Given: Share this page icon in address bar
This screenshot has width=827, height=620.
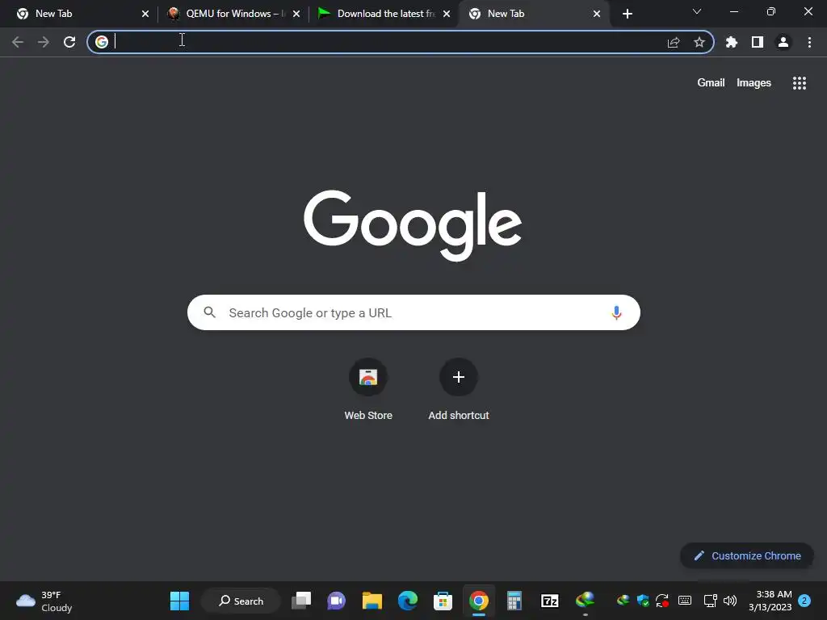Looking at the screenshot, I should (674, 42).
